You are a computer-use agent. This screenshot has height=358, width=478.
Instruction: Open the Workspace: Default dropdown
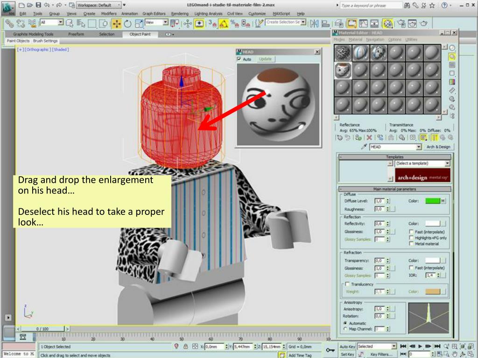pyautogui.click(x=98, y=5)
